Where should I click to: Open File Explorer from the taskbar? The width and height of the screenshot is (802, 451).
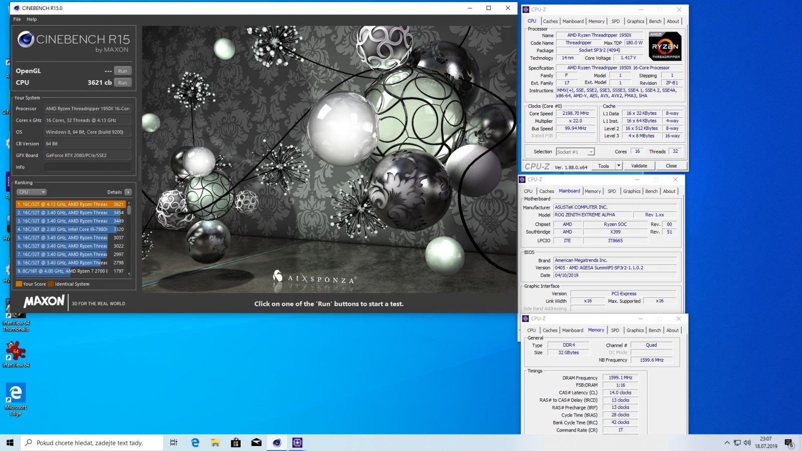pos(215,442)
